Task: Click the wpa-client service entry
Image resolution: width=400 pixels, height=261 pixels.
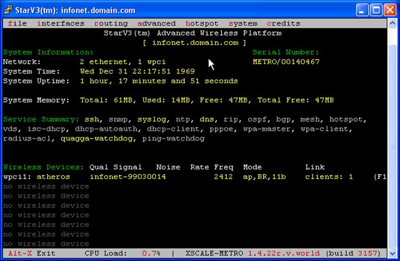Action: [324, 129]
